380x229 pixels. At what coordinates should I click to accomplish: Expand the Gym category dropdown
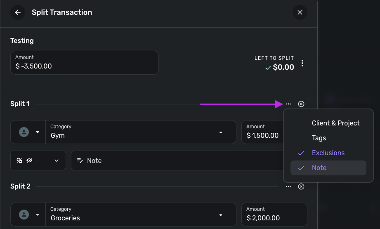[221, 132]
